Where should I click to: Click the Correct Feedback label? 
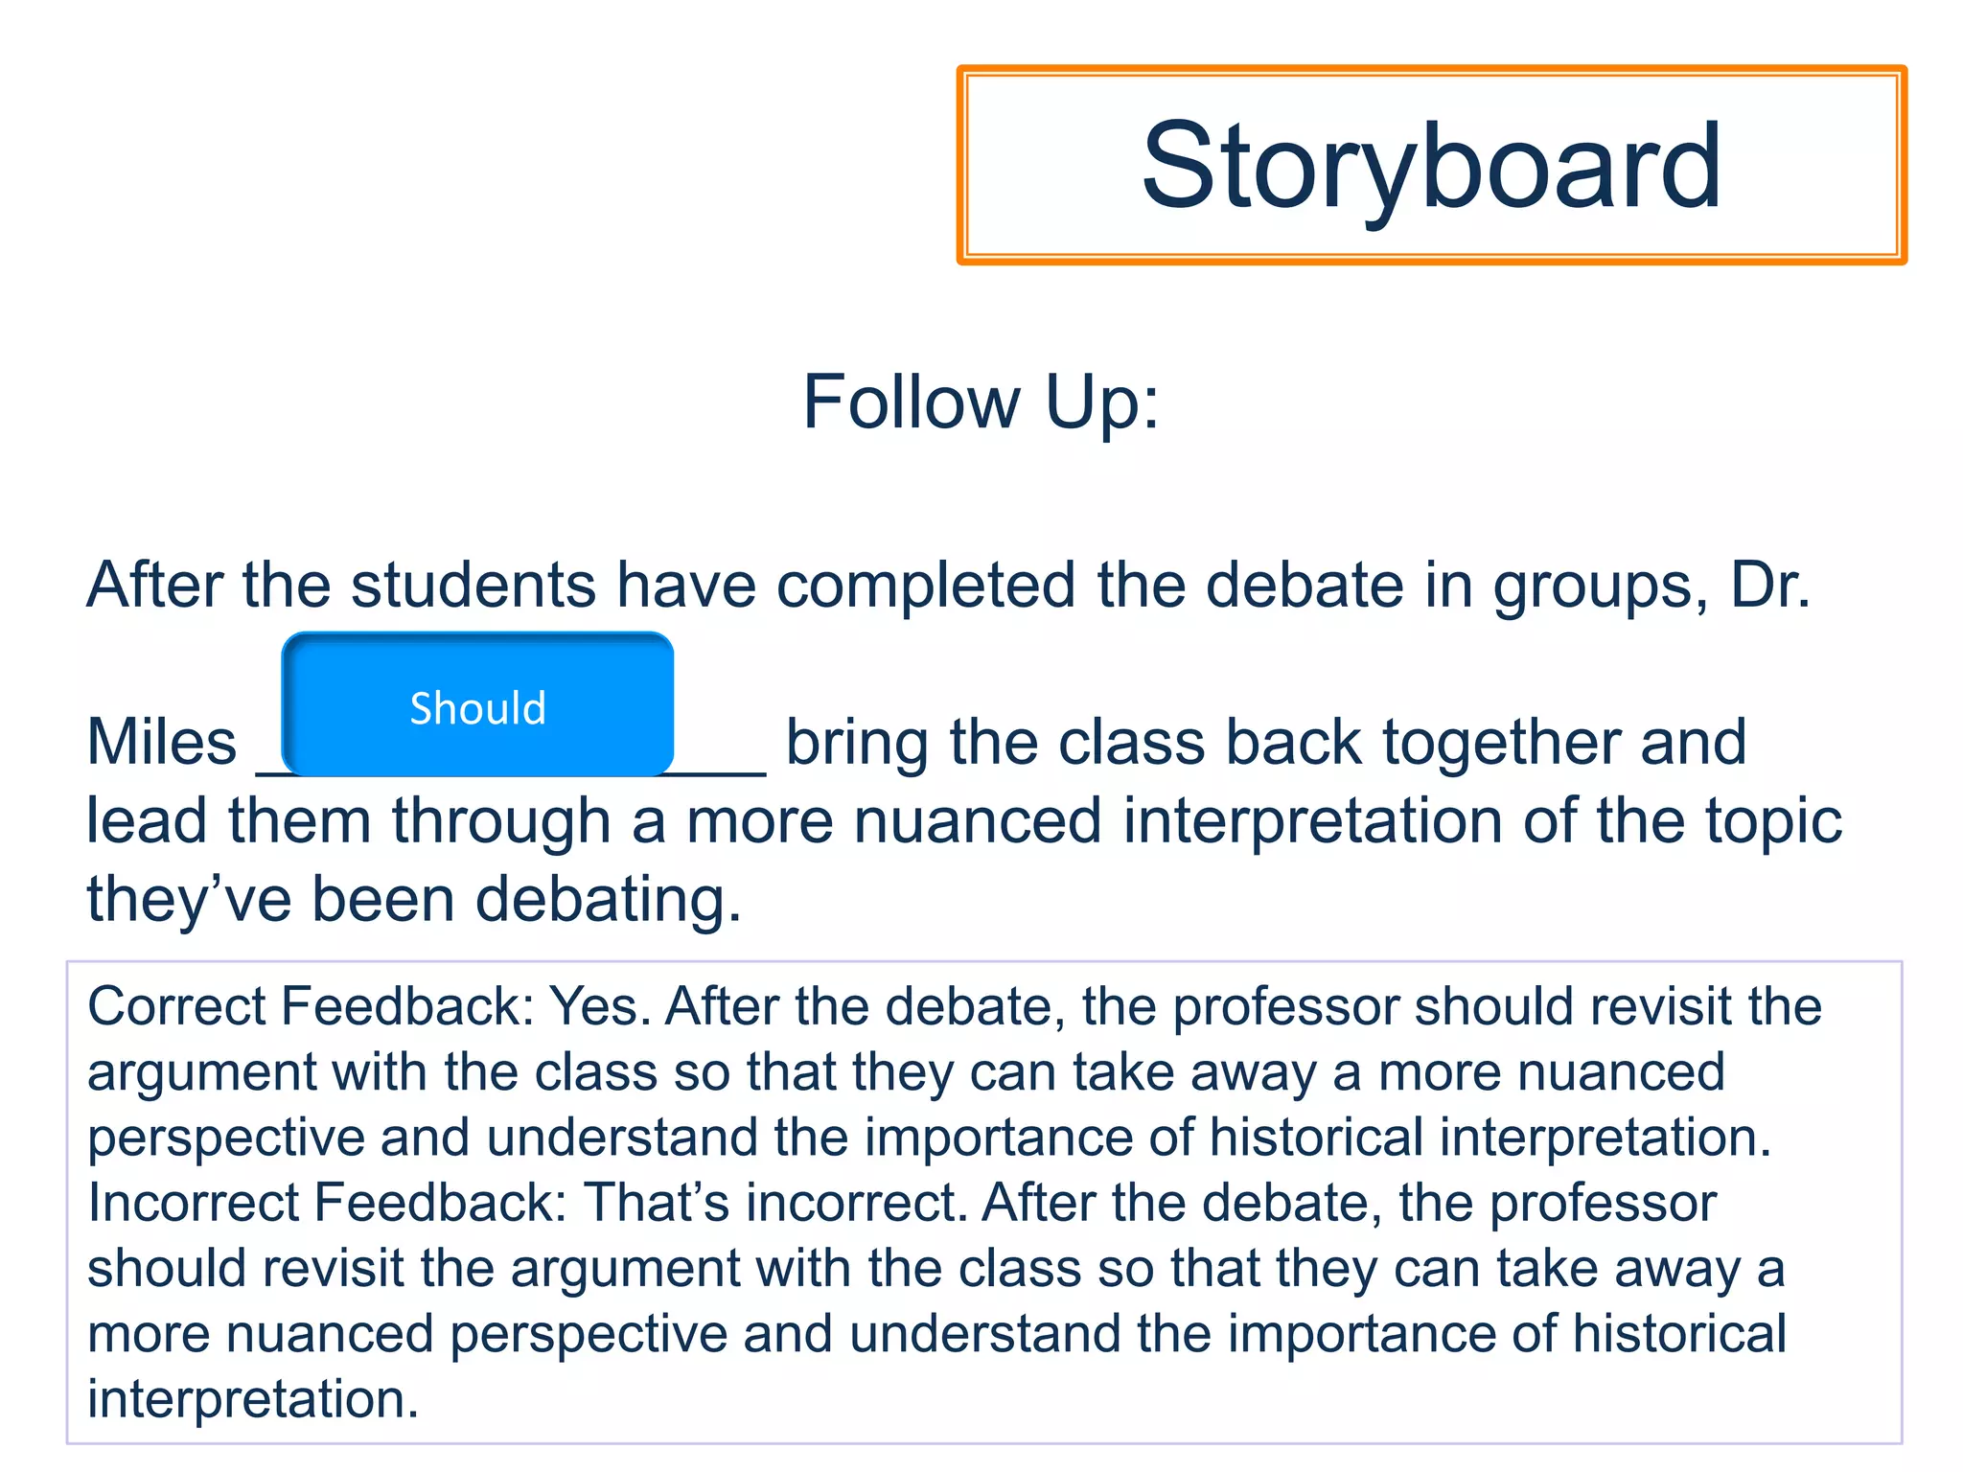coord(310,1007)
